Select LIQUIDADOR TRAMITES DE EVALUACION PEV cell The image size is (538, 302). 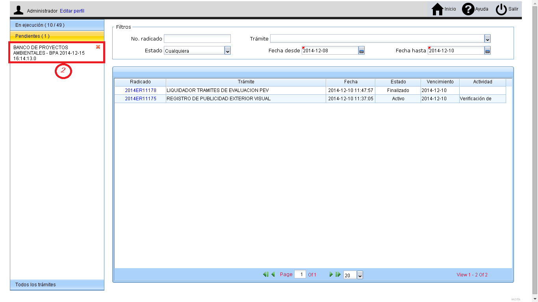point(246,90)
